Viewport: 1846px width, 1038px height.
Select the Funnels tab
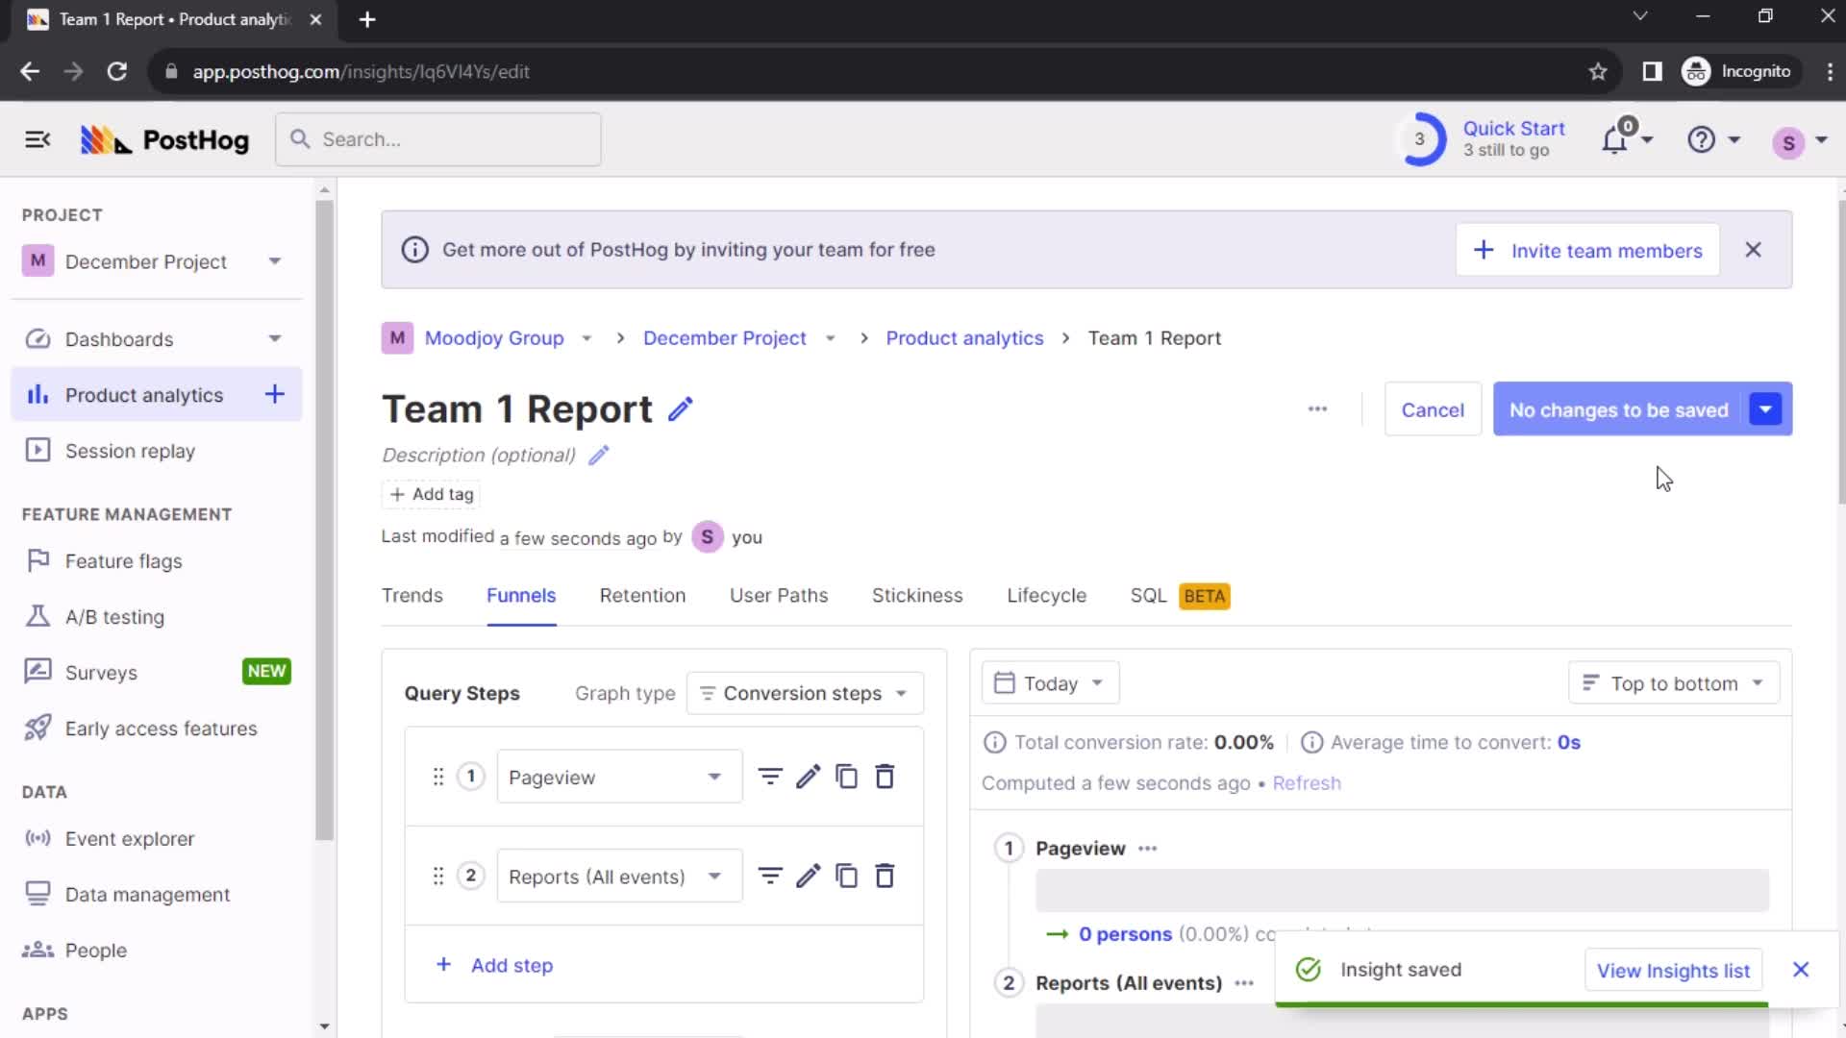click(x=521, y=596)
